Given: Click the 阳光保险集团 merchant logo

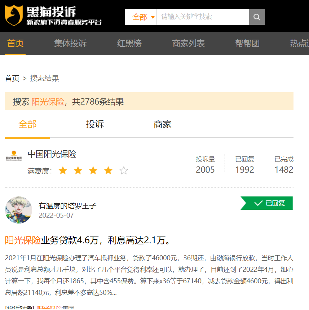Looking at the screenshot, I should 14,156.
